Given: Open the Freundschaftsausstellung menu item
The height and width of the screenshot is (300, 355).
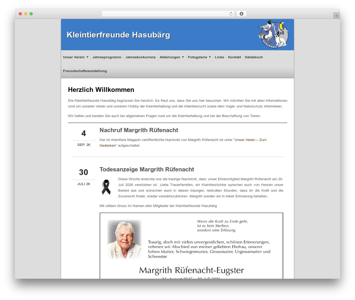Looking at the screenshot, I should tap(85, 71).
